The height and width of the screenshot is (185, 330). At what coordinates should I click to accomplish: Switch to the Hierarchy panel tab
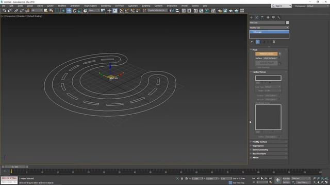[x=262, y=17]
